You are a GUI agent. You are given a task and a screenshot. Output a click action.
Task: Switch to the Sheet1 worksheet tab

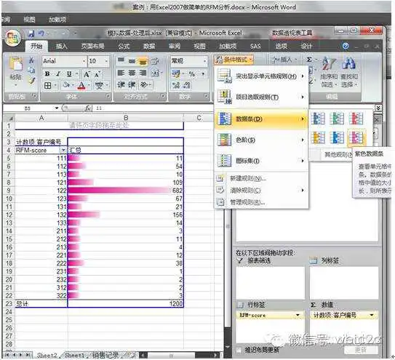[x=74, y=355]
